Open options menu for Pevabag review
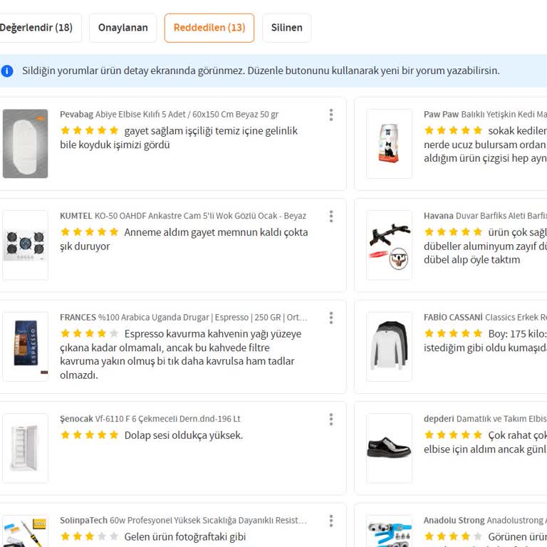 [x=331, y=115]
